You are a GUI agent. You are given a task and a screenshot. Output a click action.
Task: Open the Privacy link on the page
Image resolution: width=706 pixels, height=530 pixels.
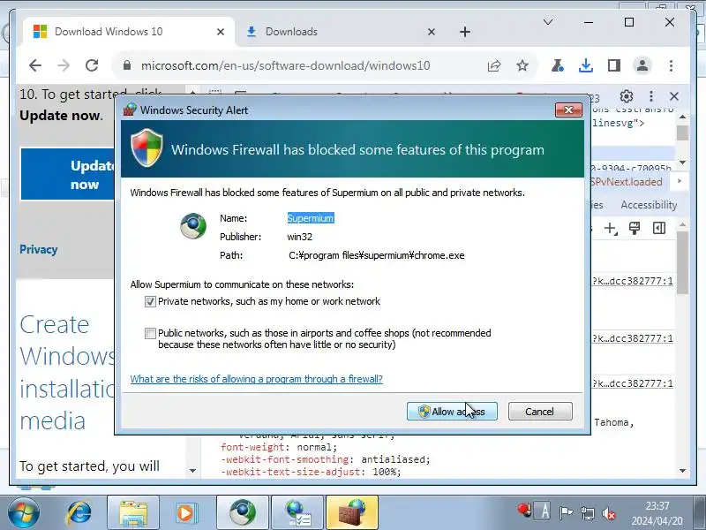[x=38, y=250]
